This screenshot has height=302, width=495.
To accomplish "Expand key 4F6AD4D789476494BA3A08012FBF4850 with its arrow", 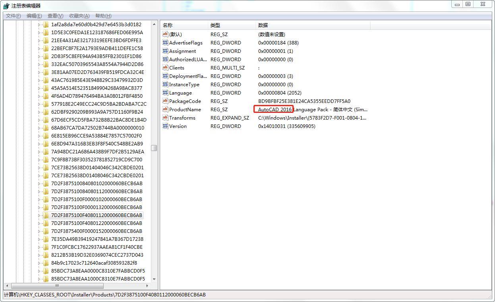I will [x=39, y=96].
